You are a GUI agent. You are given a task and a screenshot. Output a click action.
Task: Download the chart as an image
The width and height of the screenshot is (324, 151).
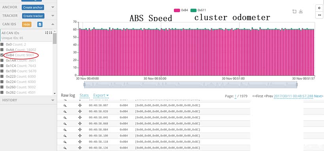pyautogui.click(x=301, y=11)
